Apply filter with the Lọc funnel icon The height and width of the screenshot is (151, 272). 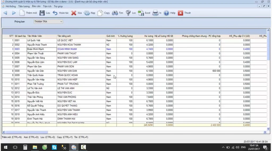pyautogui.click(x=128, y=13)
